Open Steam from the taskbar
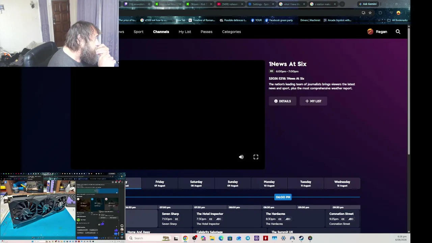The height and width of the screenshot is (243, 432). tap(301, 238)
